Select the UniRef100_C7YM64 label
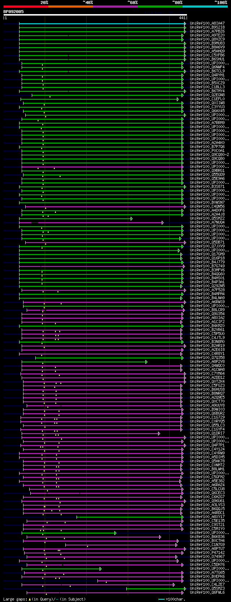Screen dimensions: 231x602 [207, 374]
